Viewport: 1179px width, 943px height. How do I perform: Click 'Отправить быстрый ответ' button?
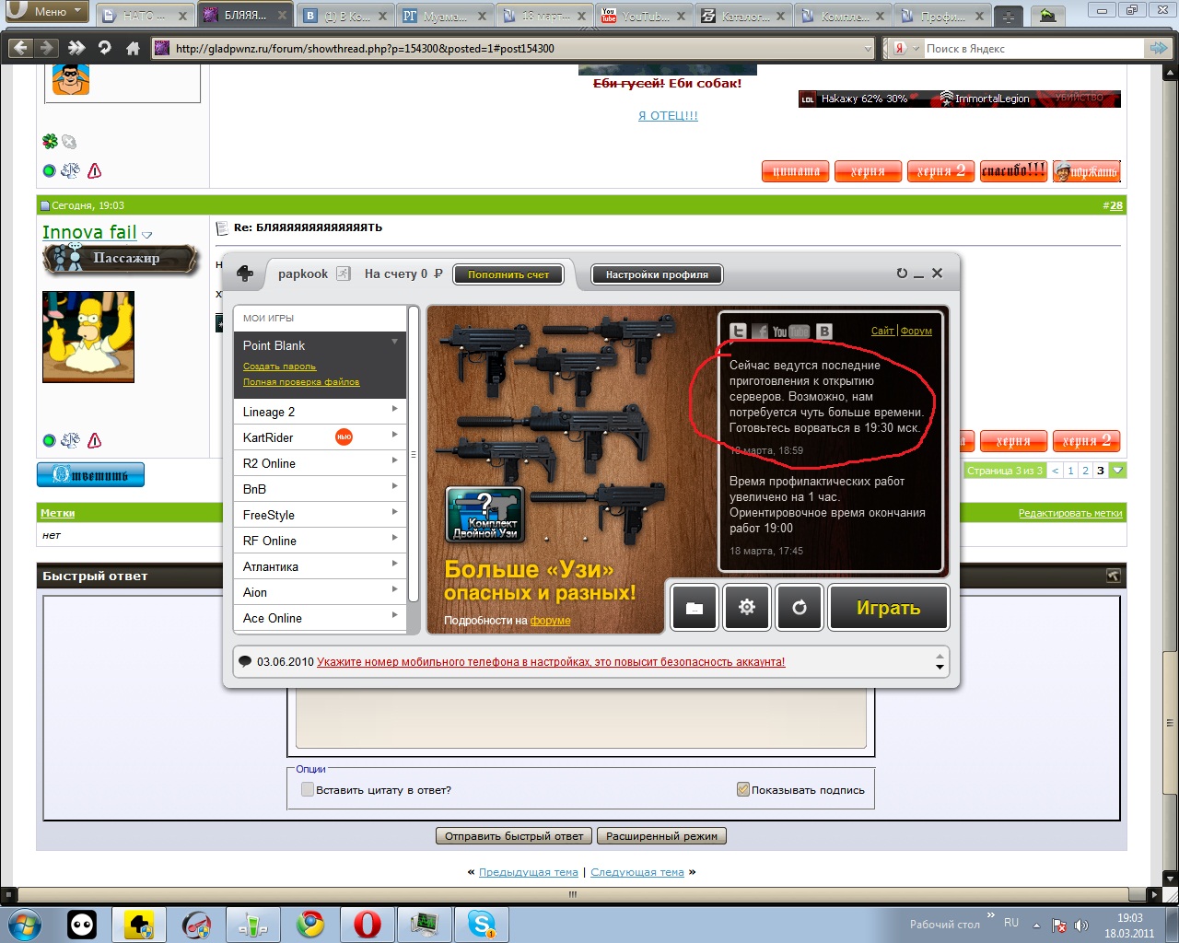click(x=514, y=836)
